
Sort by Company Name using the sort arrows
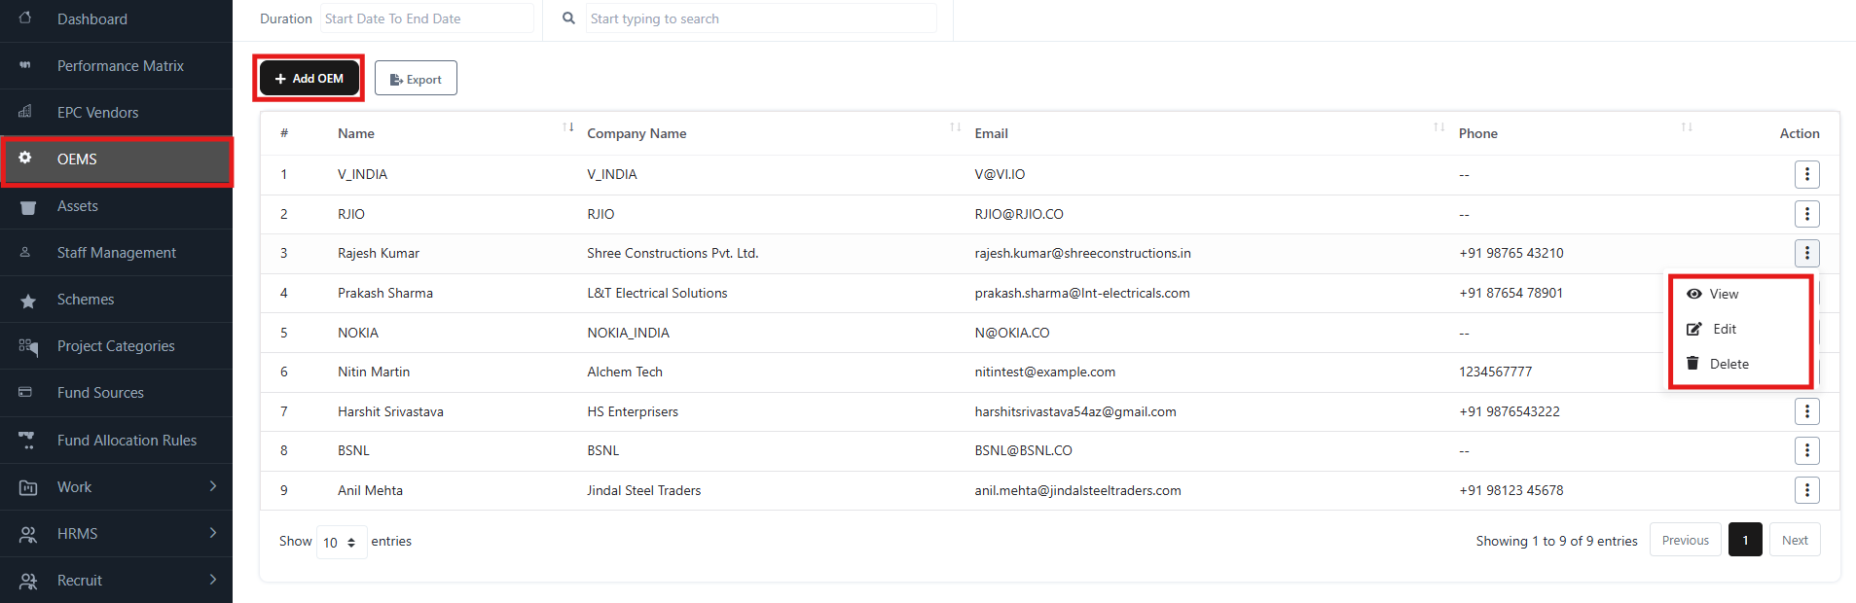955,127
